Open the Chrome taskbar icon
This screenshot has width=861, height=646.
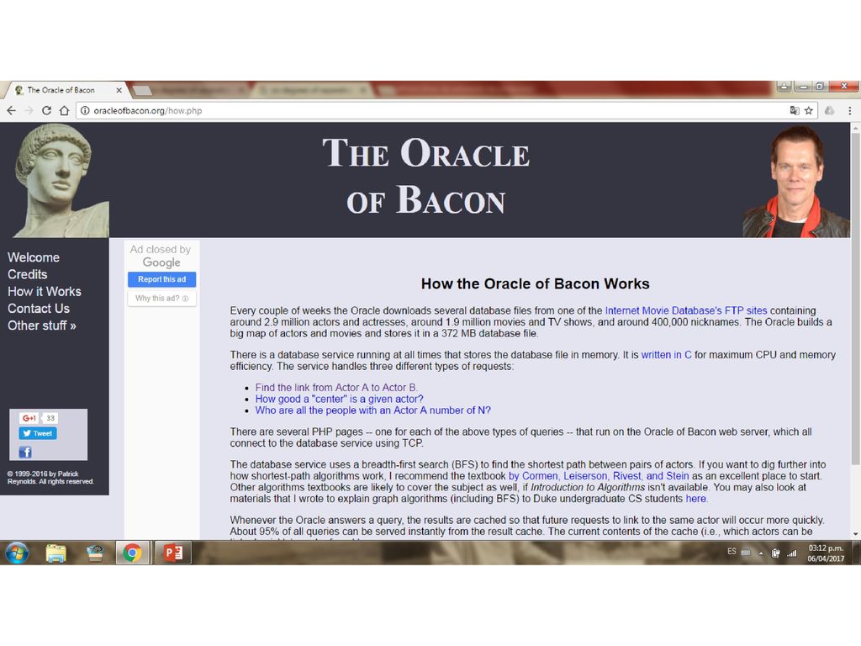coord(132,553)
